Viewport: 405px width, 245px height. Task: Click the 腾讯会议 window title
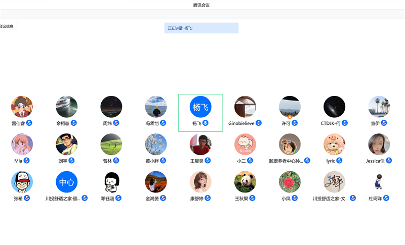(x=201, y=5)
